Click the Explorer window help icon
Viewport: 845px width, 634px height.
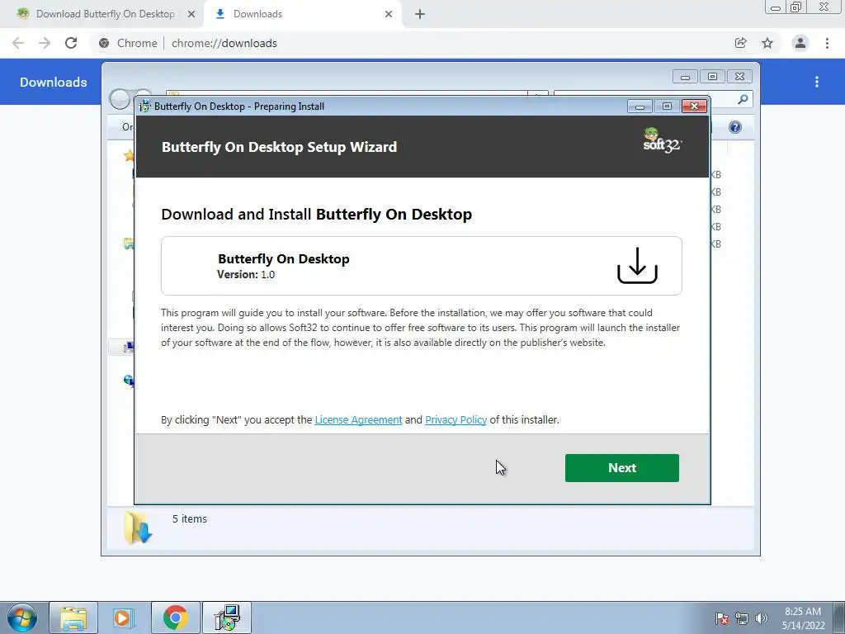click(735, 127)
